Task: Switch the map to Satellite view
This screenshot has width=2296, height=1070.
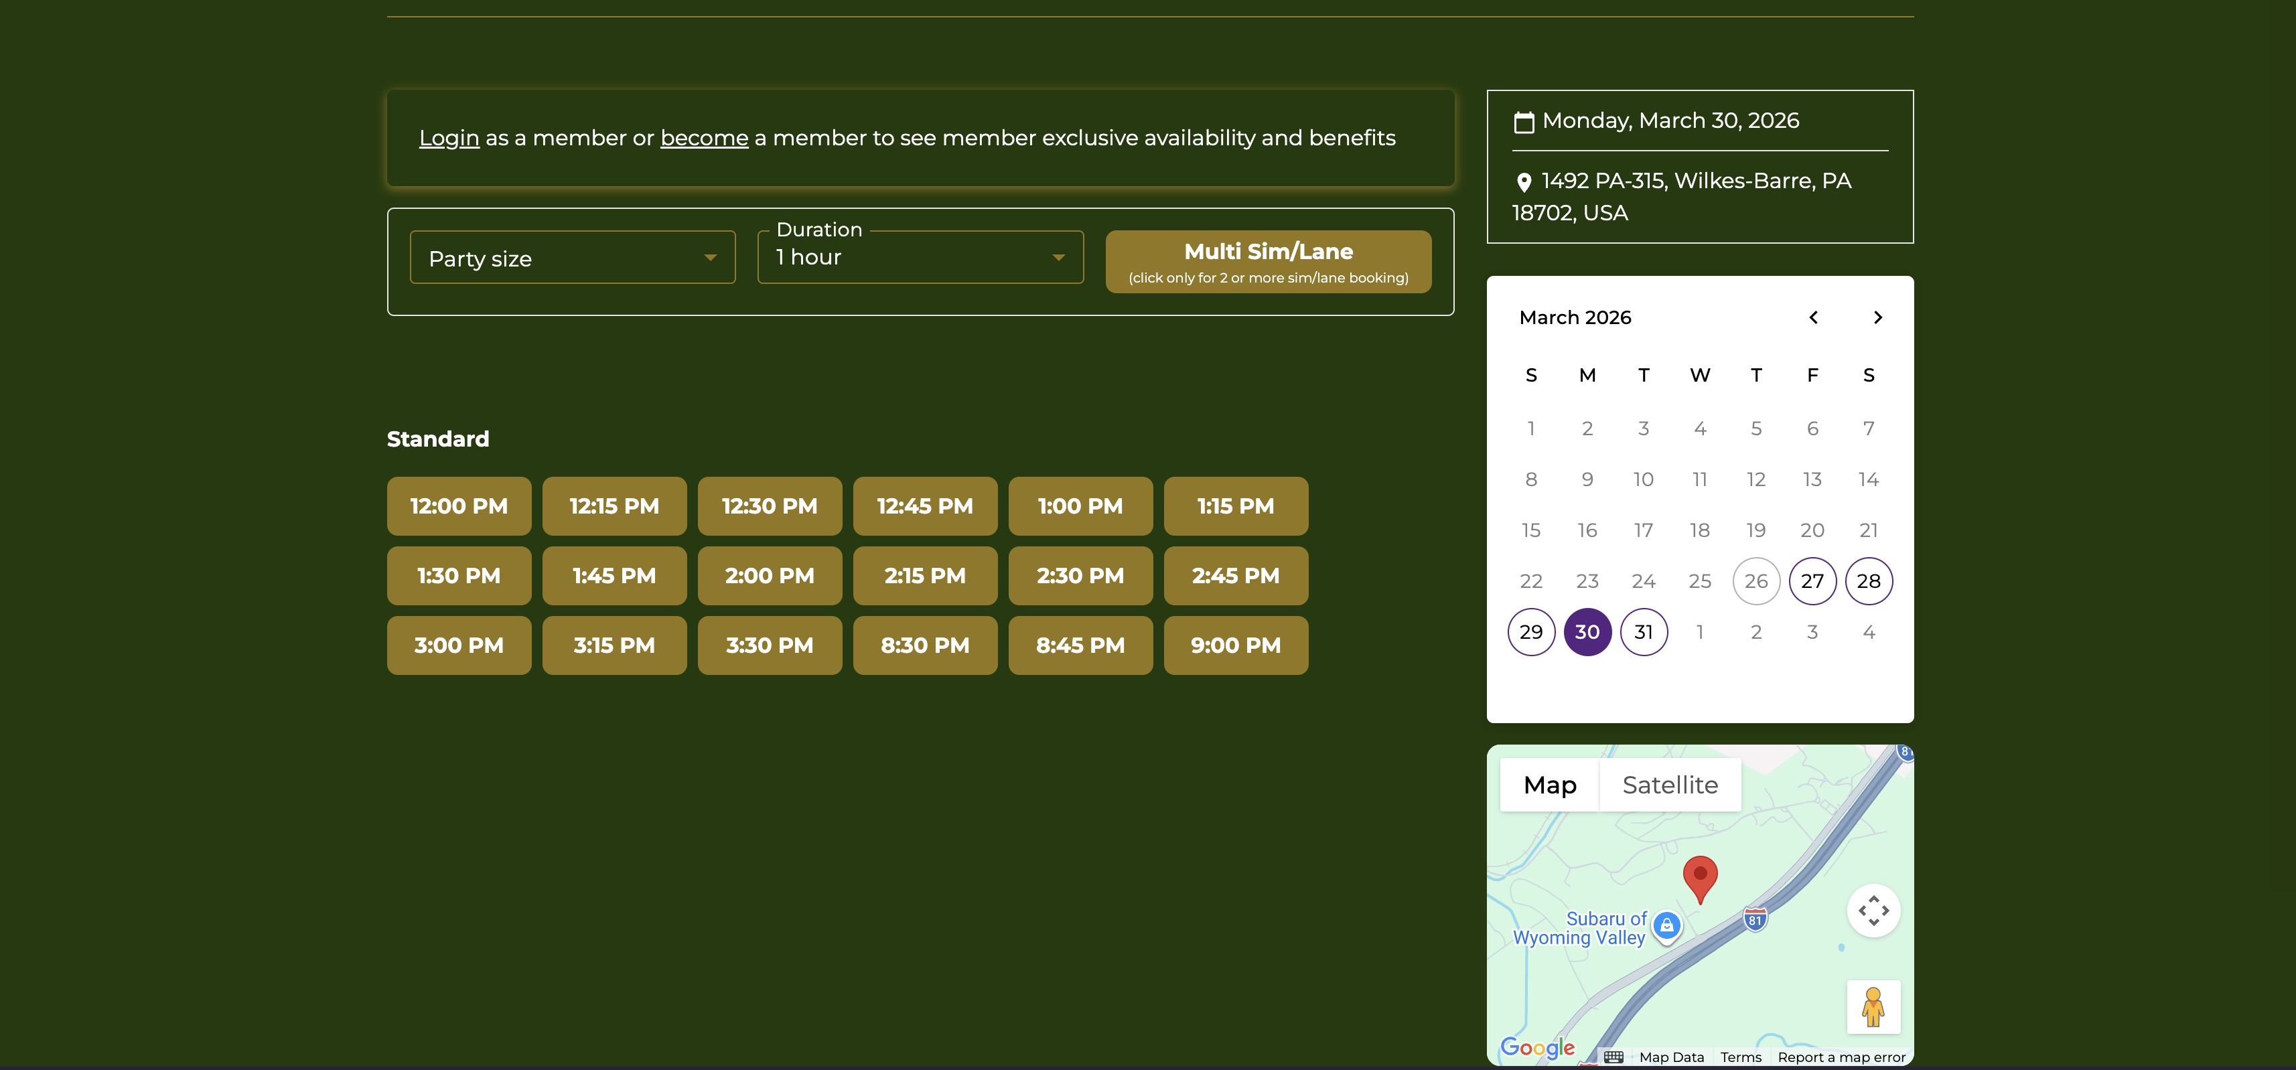Action: click(x=1669, y=785)
